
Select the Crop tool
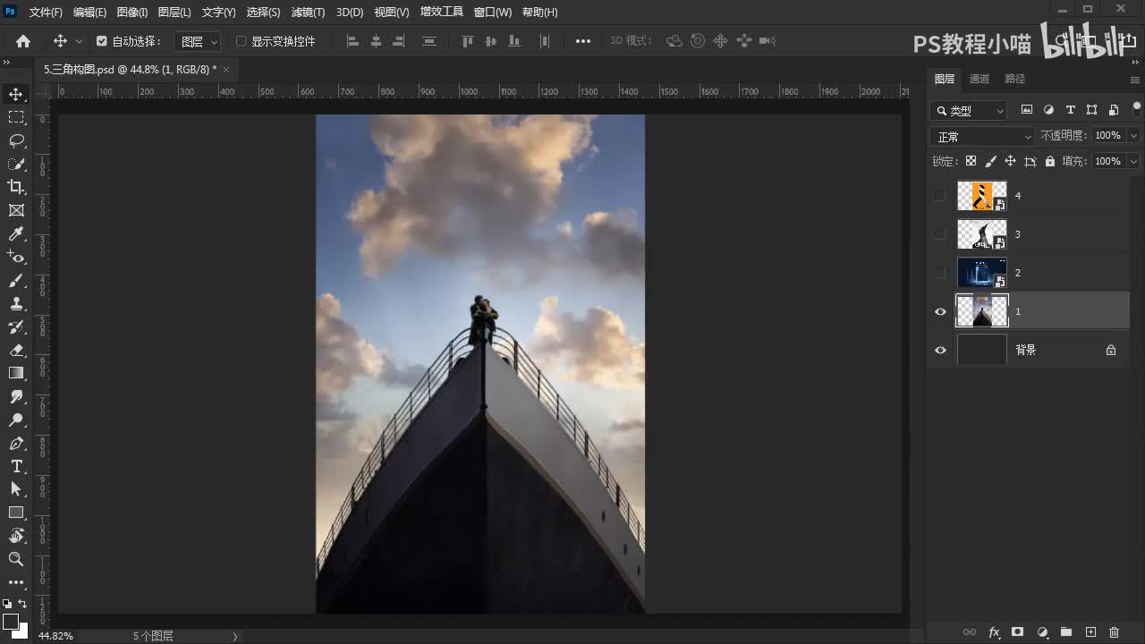tap(16, 187)
